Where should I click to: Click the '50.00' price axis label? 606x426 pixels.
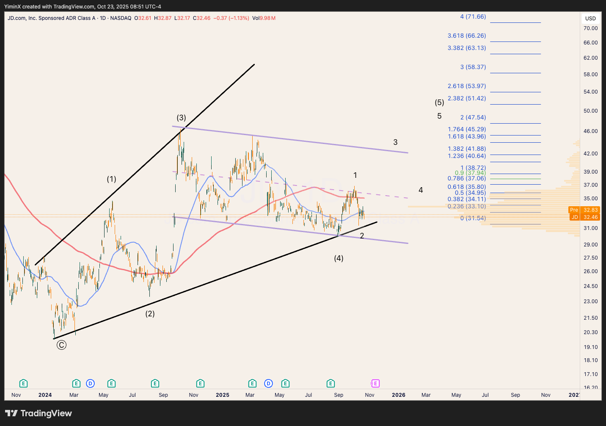coord(591,111)
